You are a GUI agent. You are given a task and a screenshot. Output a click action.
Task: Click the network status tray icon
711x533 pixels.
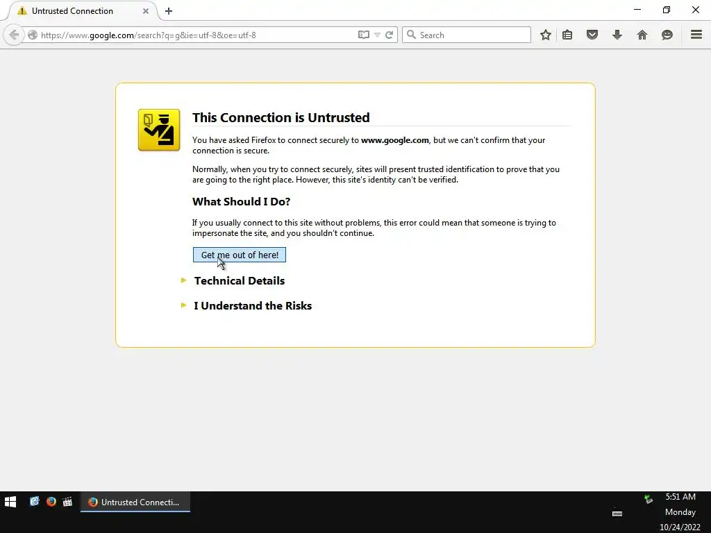[649, 499]
